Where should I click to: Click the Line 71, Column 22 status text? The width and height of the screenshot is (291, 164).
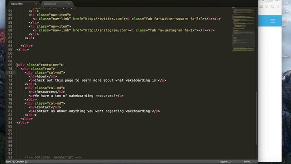[x=17, y=162]
